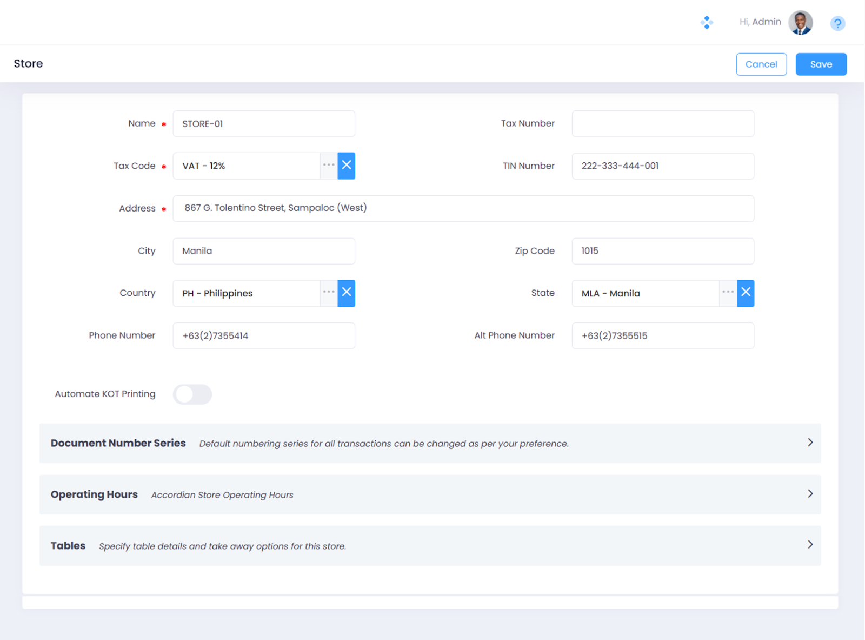Open State lookup ellipsis
This screenshot has height=640, width=865.
point(728,293)
